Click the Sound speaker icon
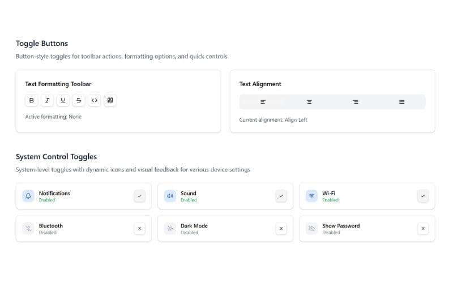The image size is (453, 283). pos(170,196)
